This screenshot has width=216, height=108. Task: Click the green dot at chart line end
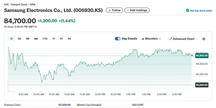[192, 56]
